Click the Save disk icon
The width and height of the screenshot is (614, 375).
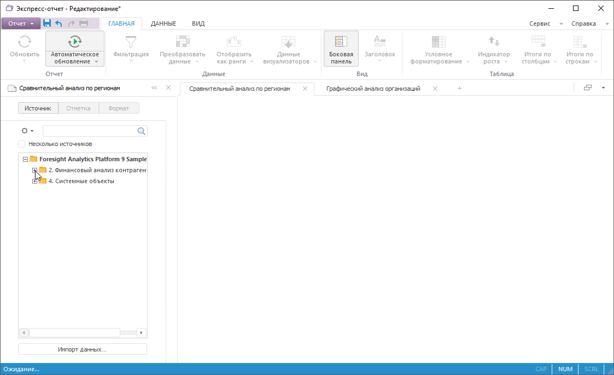(x=47, y=23)
